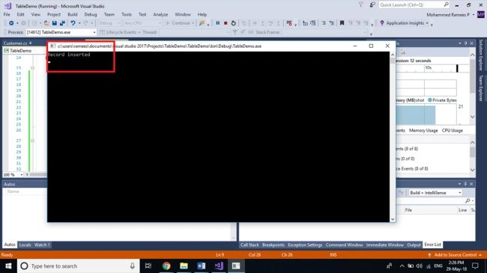Click the Windows Start button

click(x=8, y=266)
